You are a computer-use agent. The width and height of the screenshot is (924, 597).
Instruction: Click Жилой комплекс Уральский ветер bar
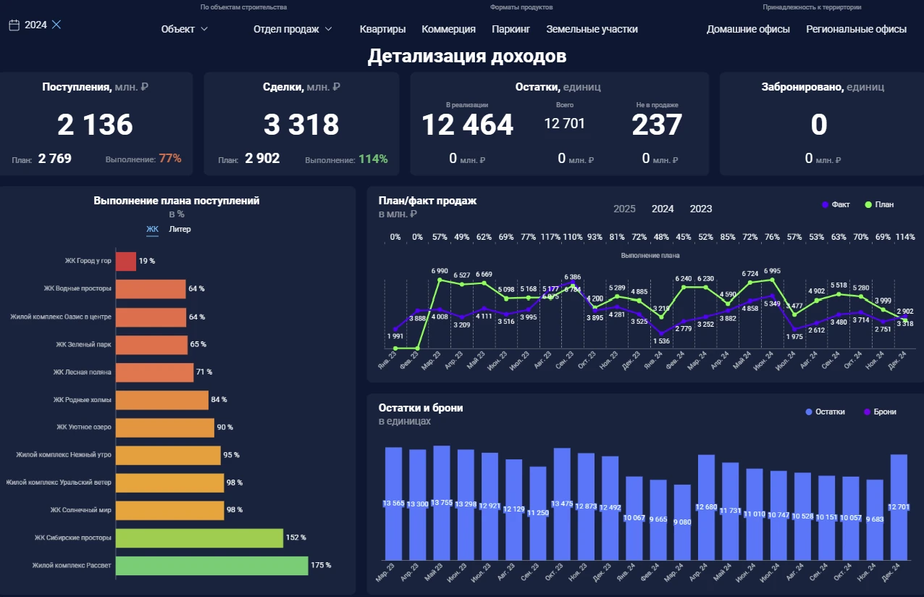click(170, 483)
